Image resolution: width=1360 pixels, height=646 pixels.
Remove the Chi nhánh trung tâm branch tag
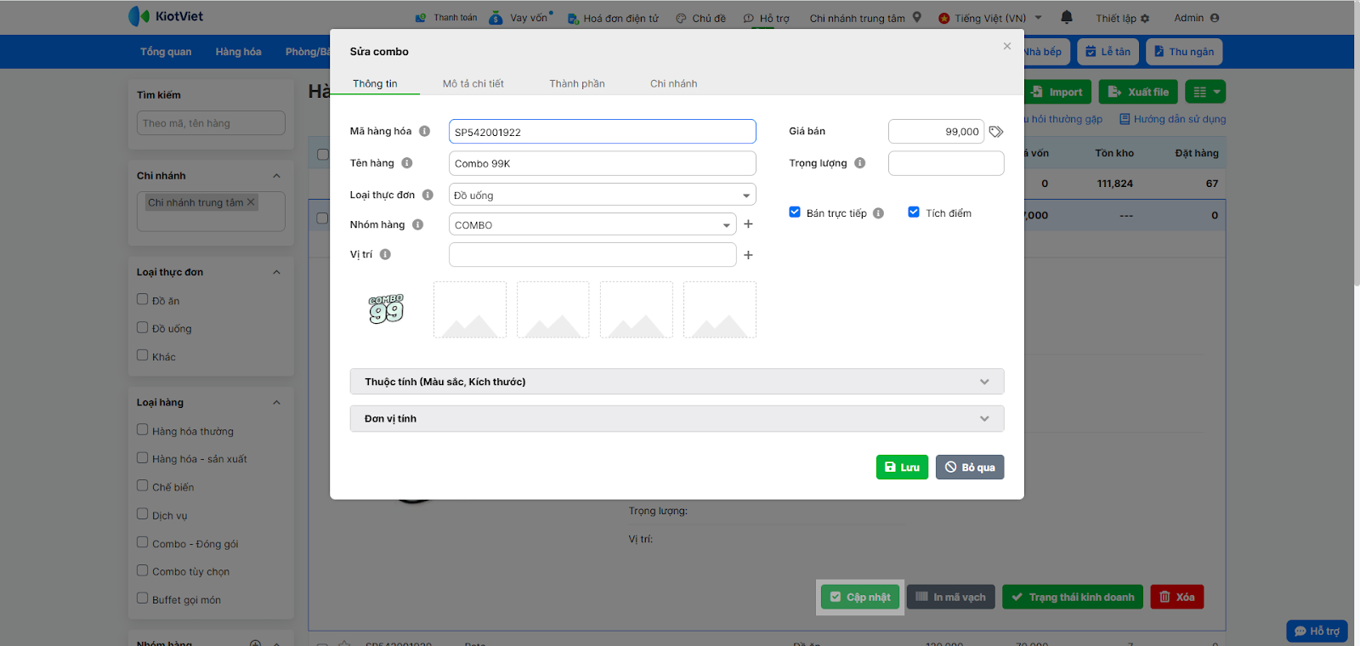[251, 202]
